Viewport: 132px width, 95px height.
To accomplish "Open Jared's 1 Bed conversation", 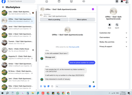I will [18, 28].
